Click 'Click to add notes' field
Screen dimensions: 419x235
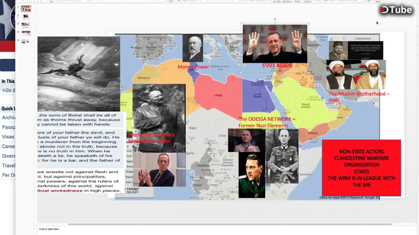[x=48, y=229]
